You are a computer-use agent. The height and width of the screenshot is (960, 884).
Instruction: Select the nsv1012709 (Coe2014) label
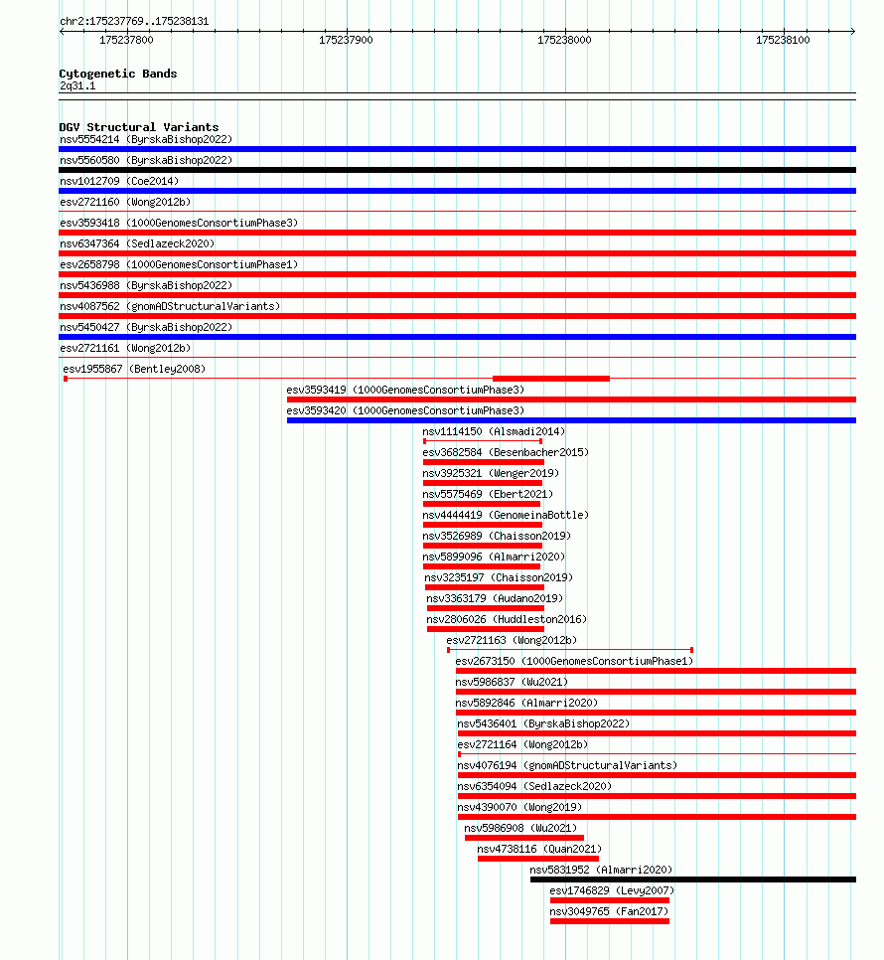(x=119, y=181)
